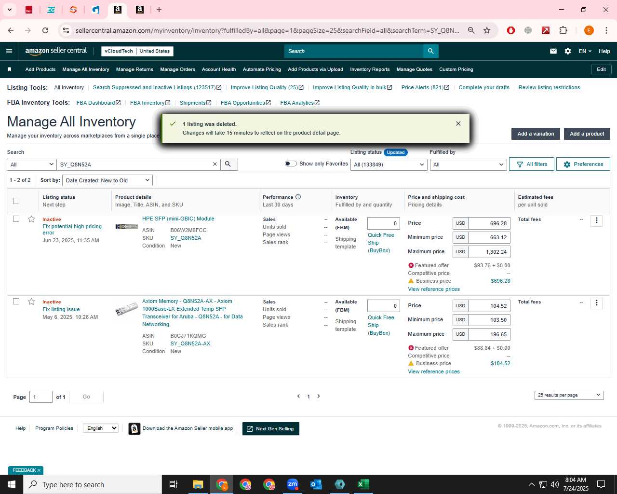Go to previous results page arrow
This screenshot has width=617, height=494.
[x=298, y=396]
